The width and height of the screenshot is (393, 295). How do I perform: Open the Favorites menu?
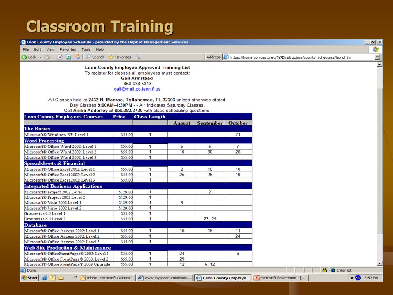pyautogui.click(x=68, y=50)
